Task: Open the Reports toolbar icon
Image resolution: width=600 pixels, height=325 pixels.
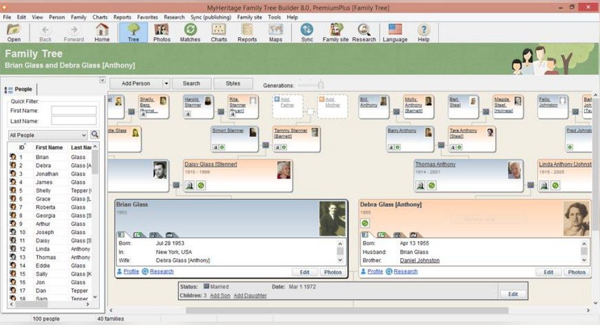Action: 247,32
